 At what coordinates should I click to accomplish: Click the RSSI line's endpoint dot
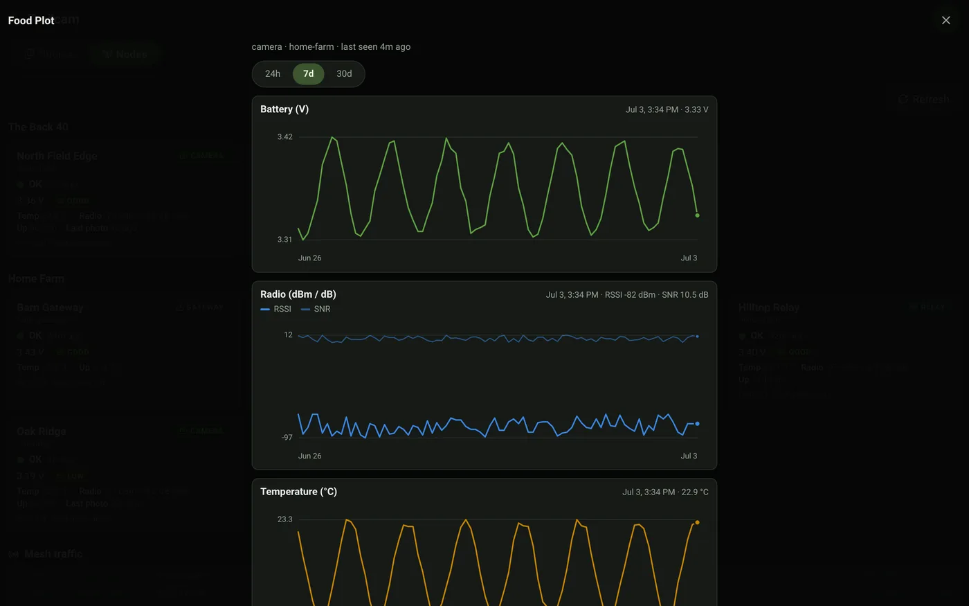pos(697,423)
